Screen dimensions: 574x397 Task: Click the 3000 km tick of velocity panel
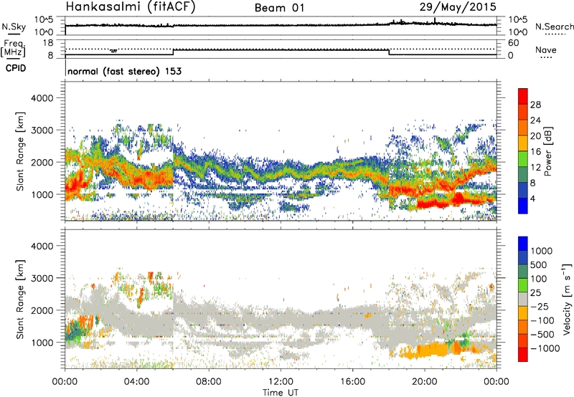(42, 278)
